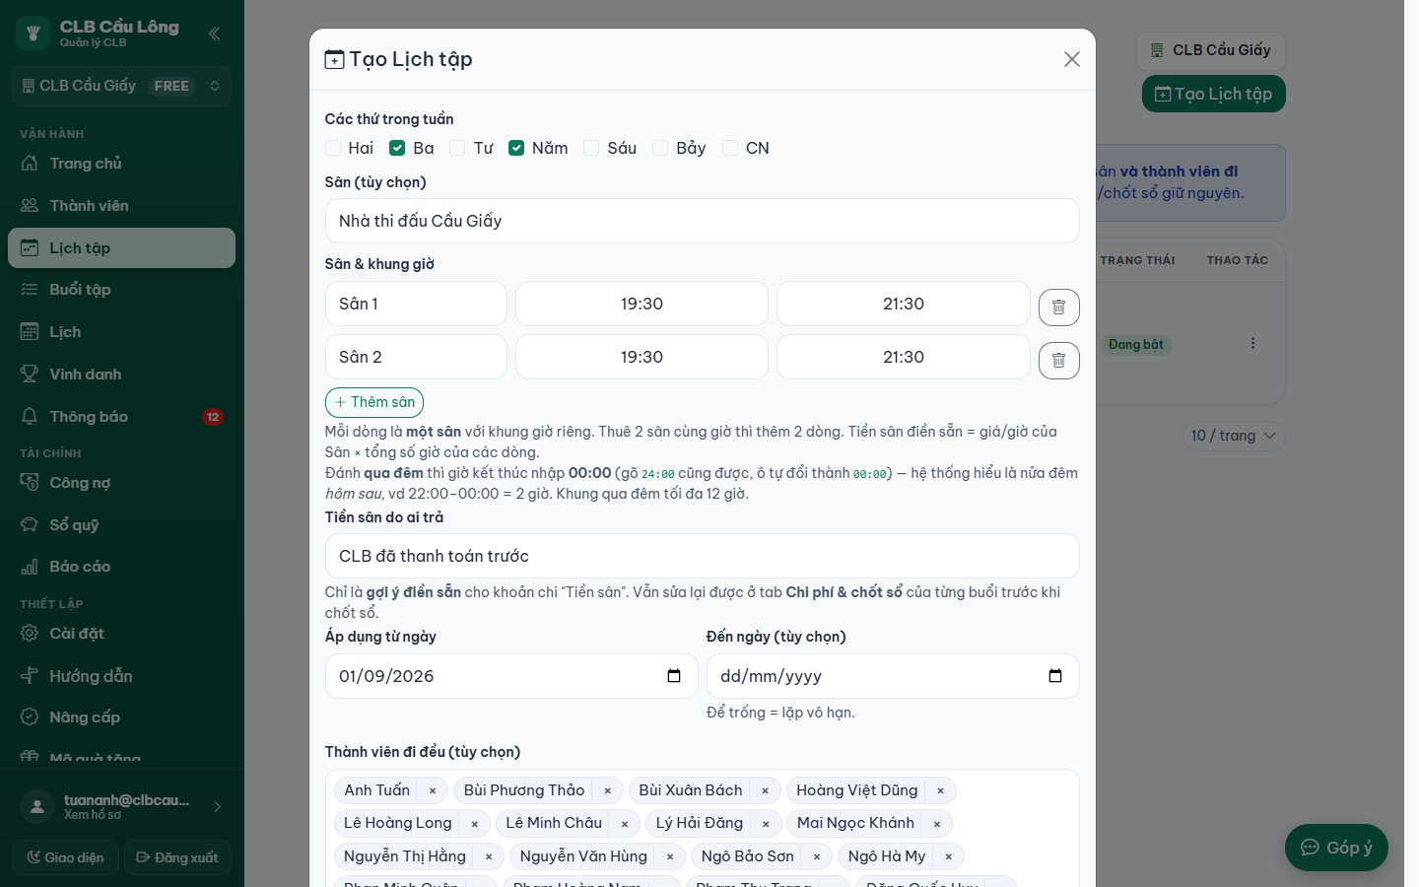Check the CN weekday checkbox
This screenshot has height=887, width=1419.
[730, 148]
